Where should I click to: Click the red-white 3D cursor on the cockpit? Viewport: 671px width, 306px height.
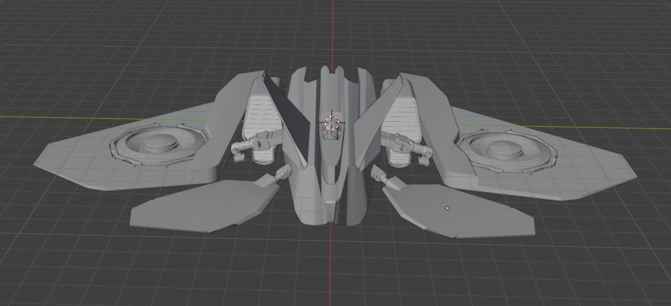coord(331,123)
